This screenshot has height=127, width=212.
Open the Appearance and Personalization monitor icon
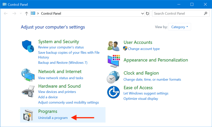tap(114, 61)
